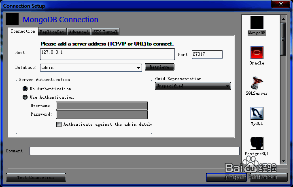Switch to the ReplicaSet tab
The image size is (293, 187).
(52, 32)
